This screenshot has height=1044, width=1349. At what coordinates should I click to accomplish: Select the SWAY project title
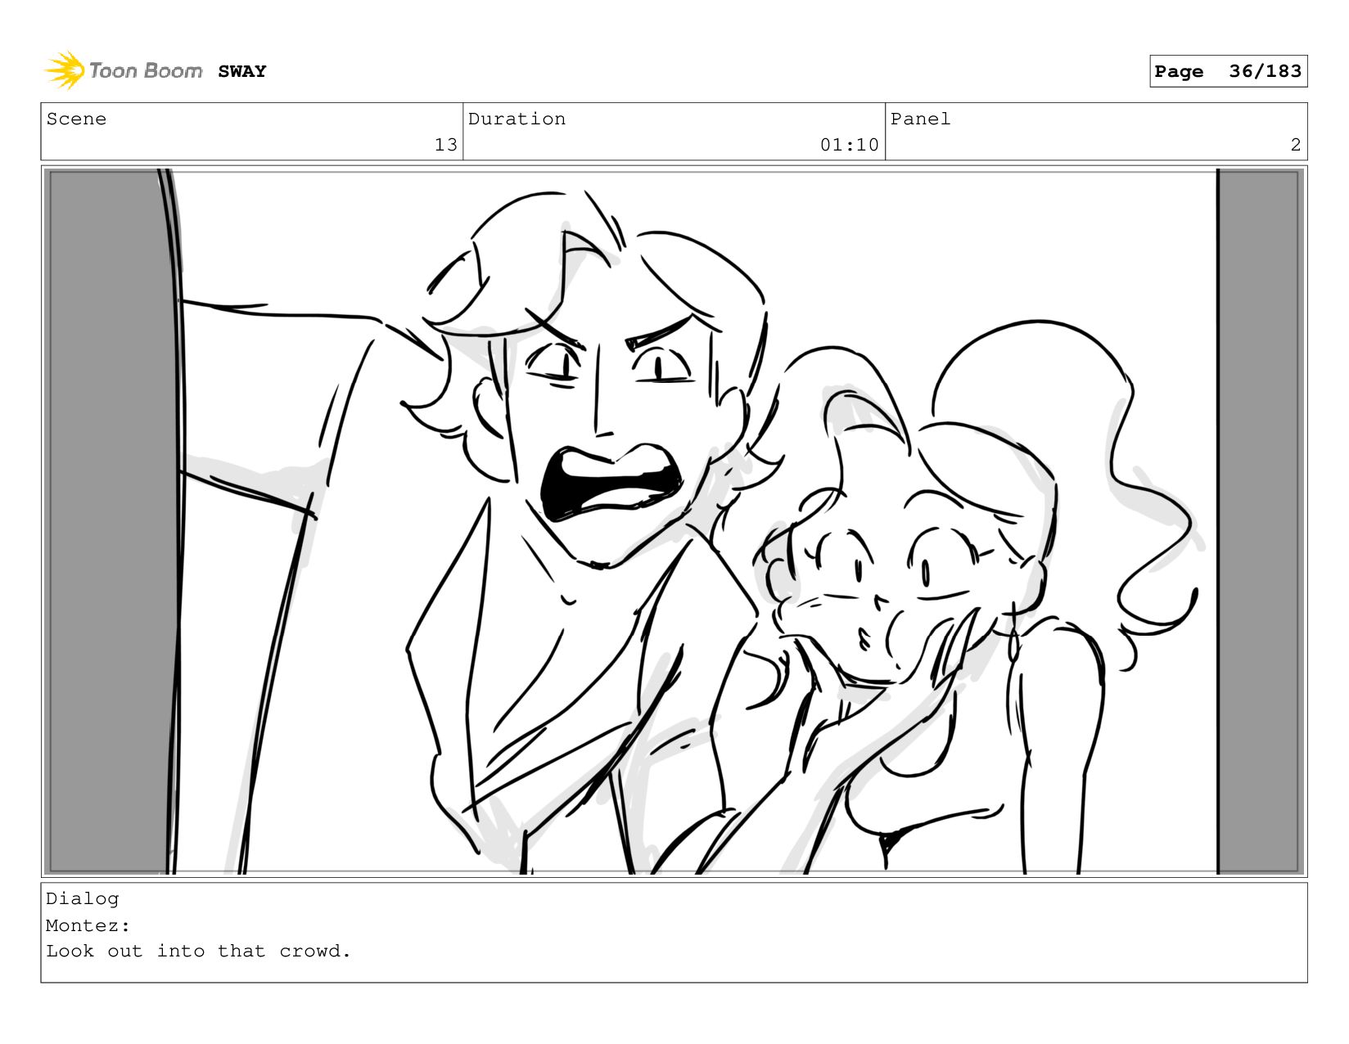tap(242, 71)
